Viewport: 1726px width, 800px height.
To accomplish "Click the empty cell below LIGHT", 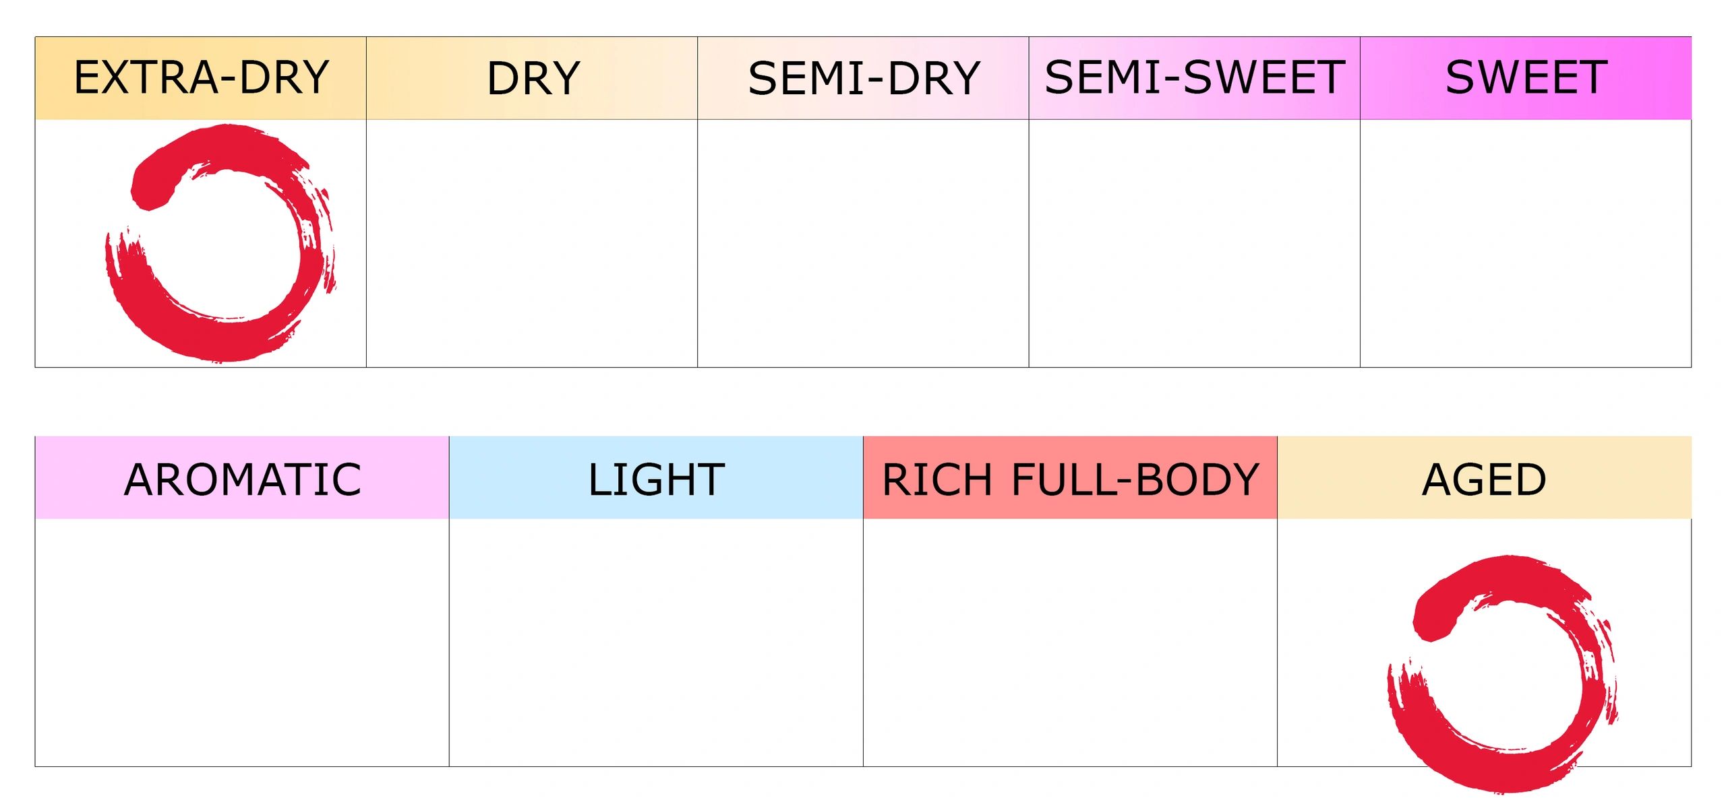I will 656,642.
